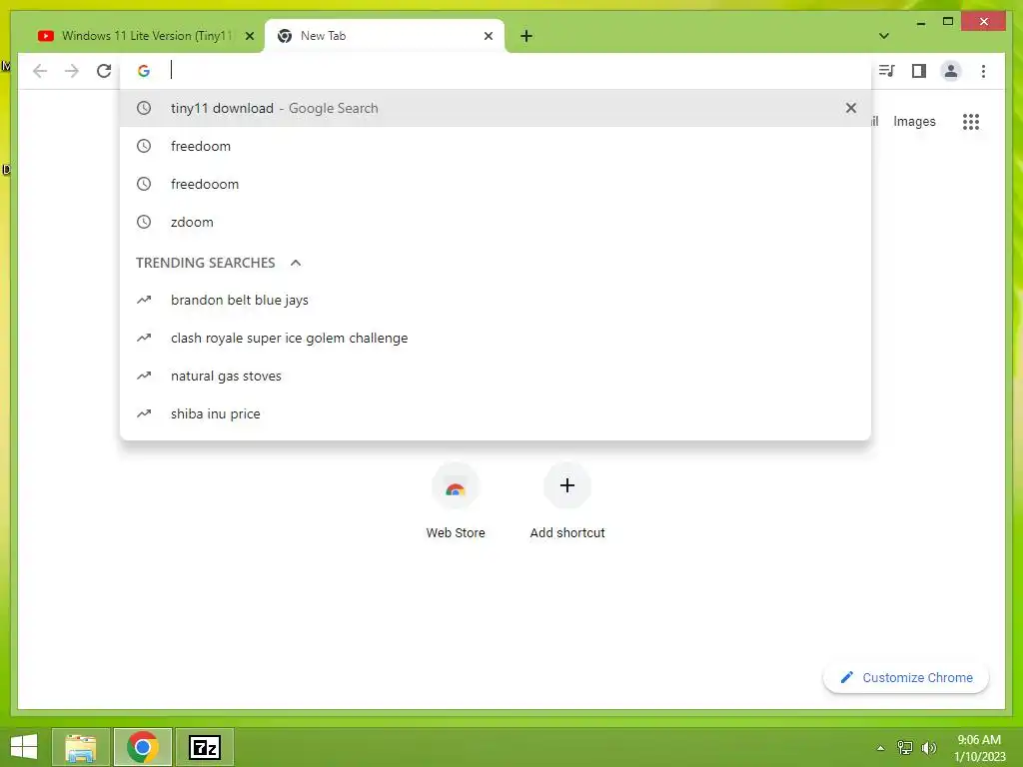1023x767 pixels.
Task: Click trending arrow icon beside natural gas stoves
Action: pyautogui.click(x=144, y=376)
